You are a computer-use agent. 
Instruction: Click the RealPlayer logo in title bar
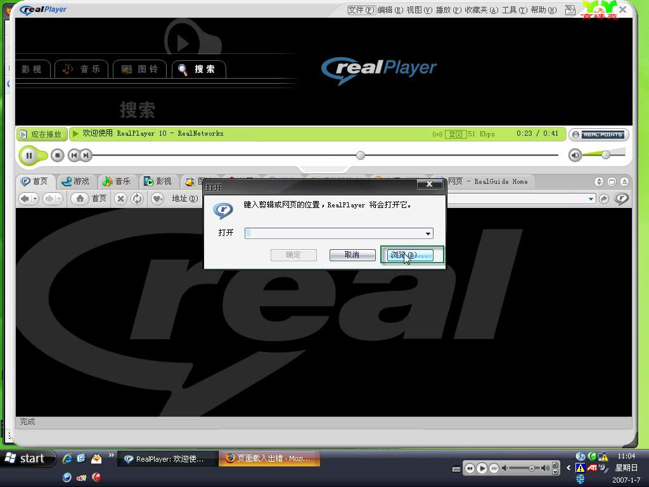(x=43, y=10)
